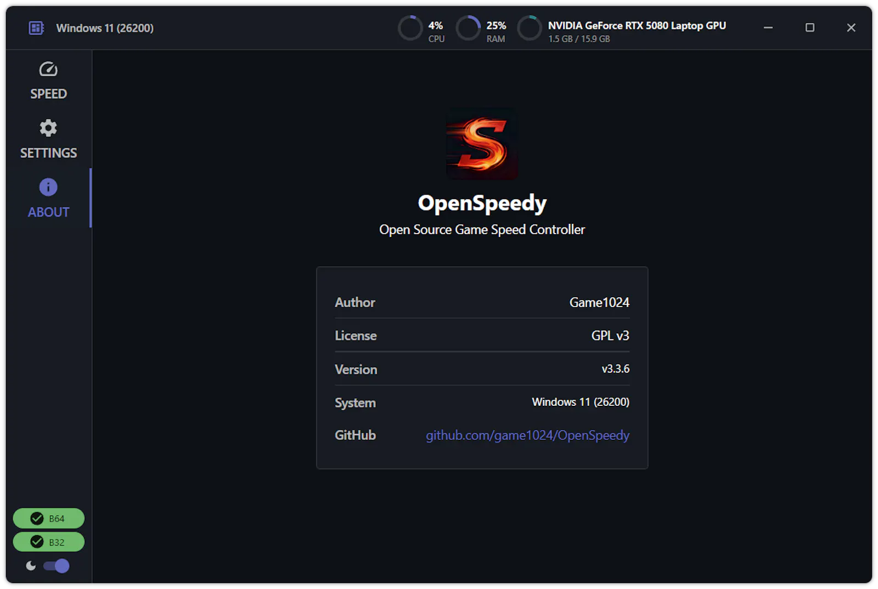Open the SETTINGS page
Screen dimensions: 878x589
click(x=48, y=139)
